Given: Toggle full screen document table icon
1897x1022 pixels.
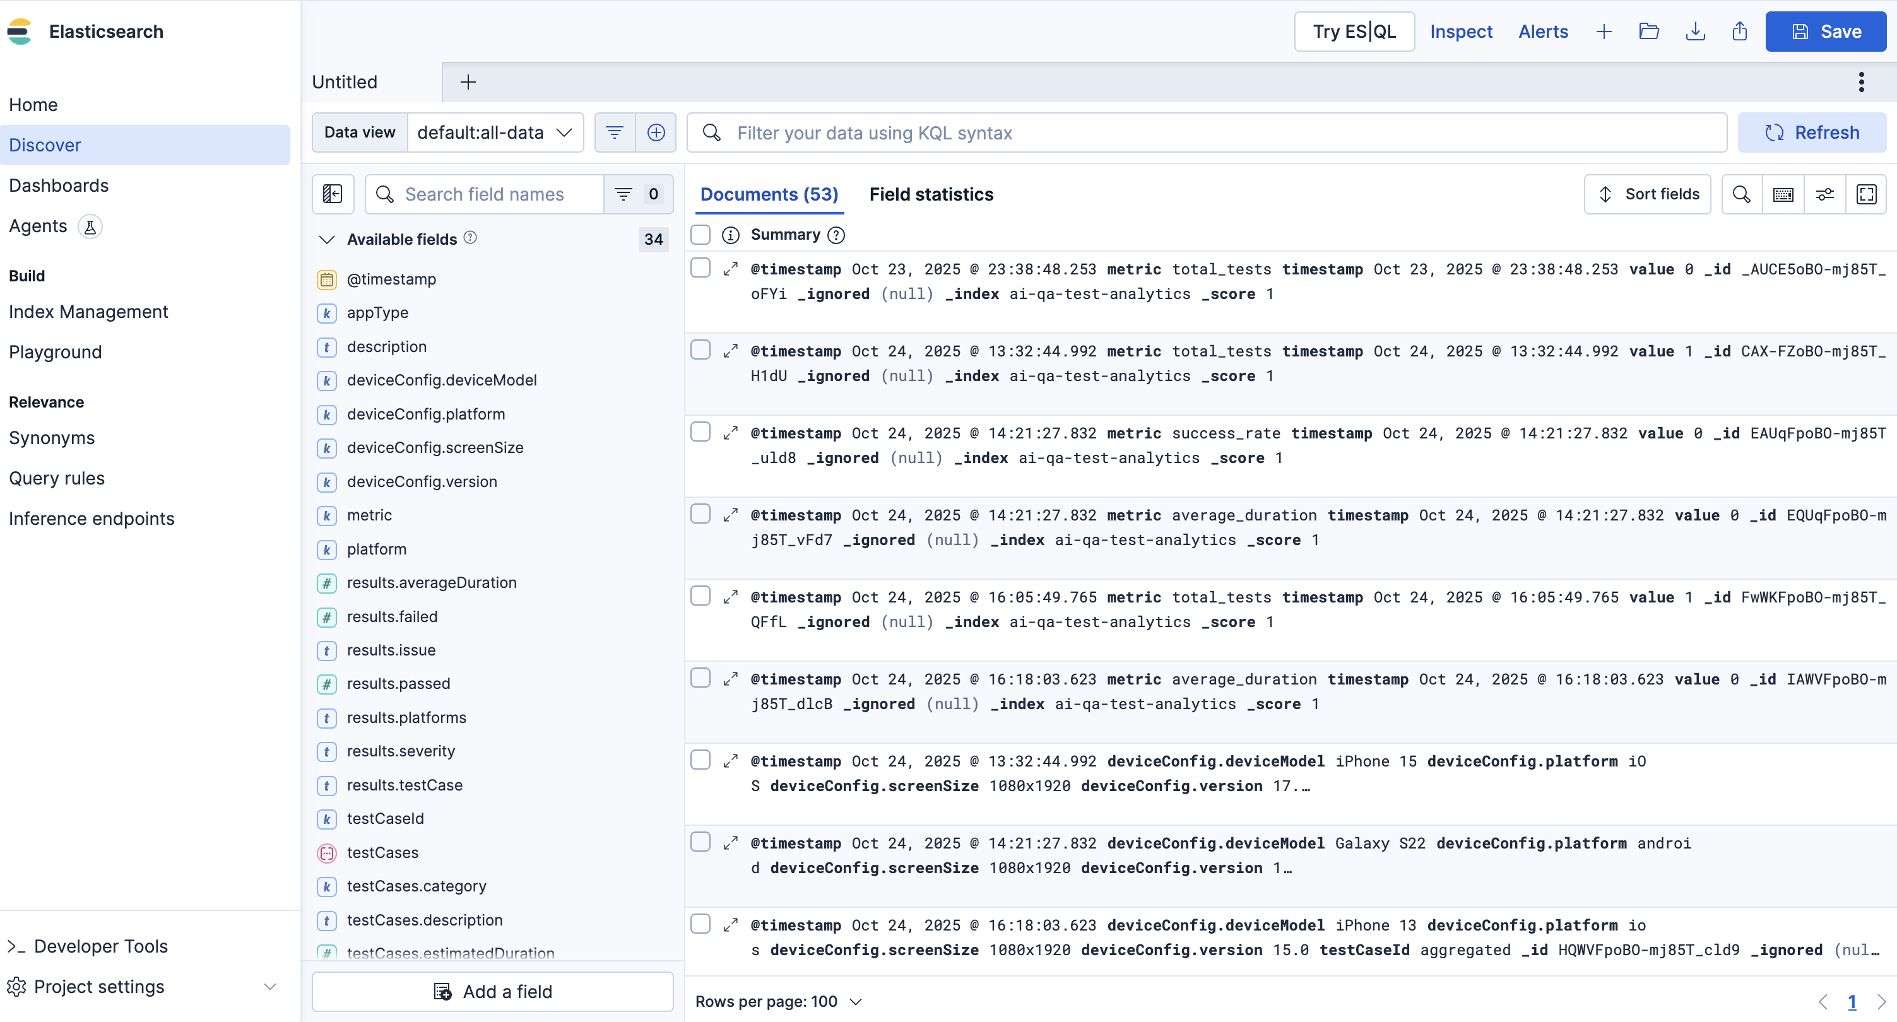Looking at the screenshot, I should [1866, 194].
